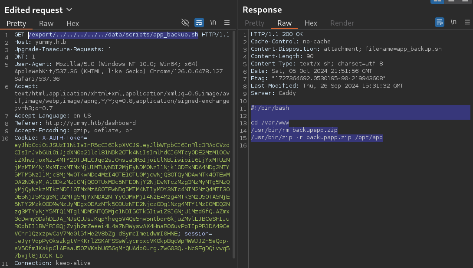
Task: Click the Connection: keep-alive header
Action: 53,263
